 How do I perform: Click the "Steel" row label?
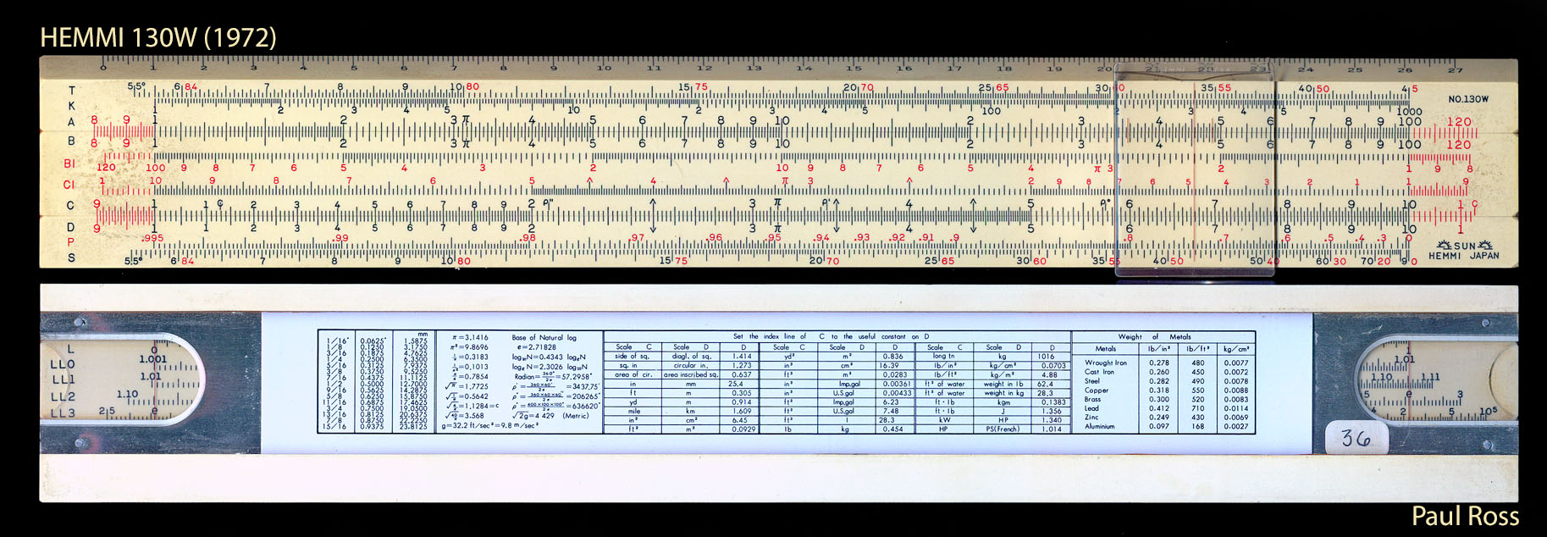click(1093, 381)
